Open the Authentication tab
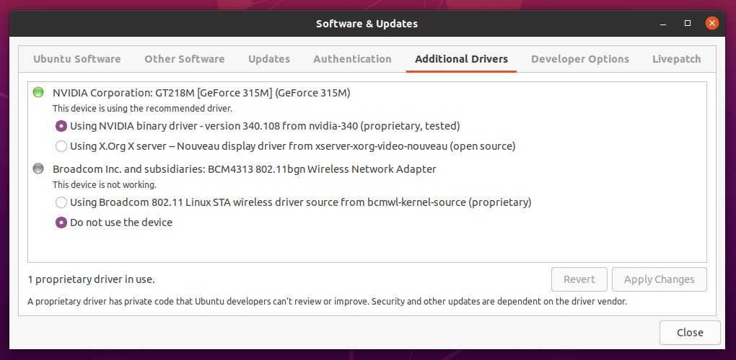The height and width of the screenshot is (360, 736). (x=352, y=59)
